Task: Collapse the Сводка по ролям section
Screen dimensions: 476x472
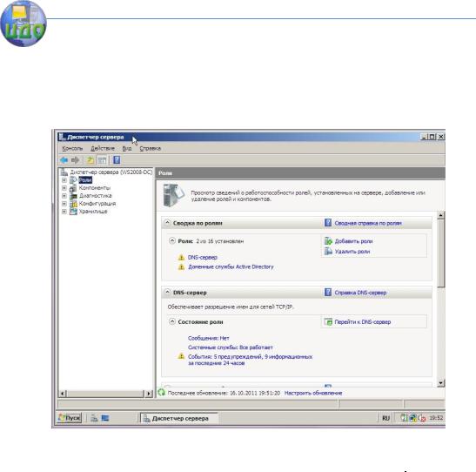Action: tap(167, 223)
